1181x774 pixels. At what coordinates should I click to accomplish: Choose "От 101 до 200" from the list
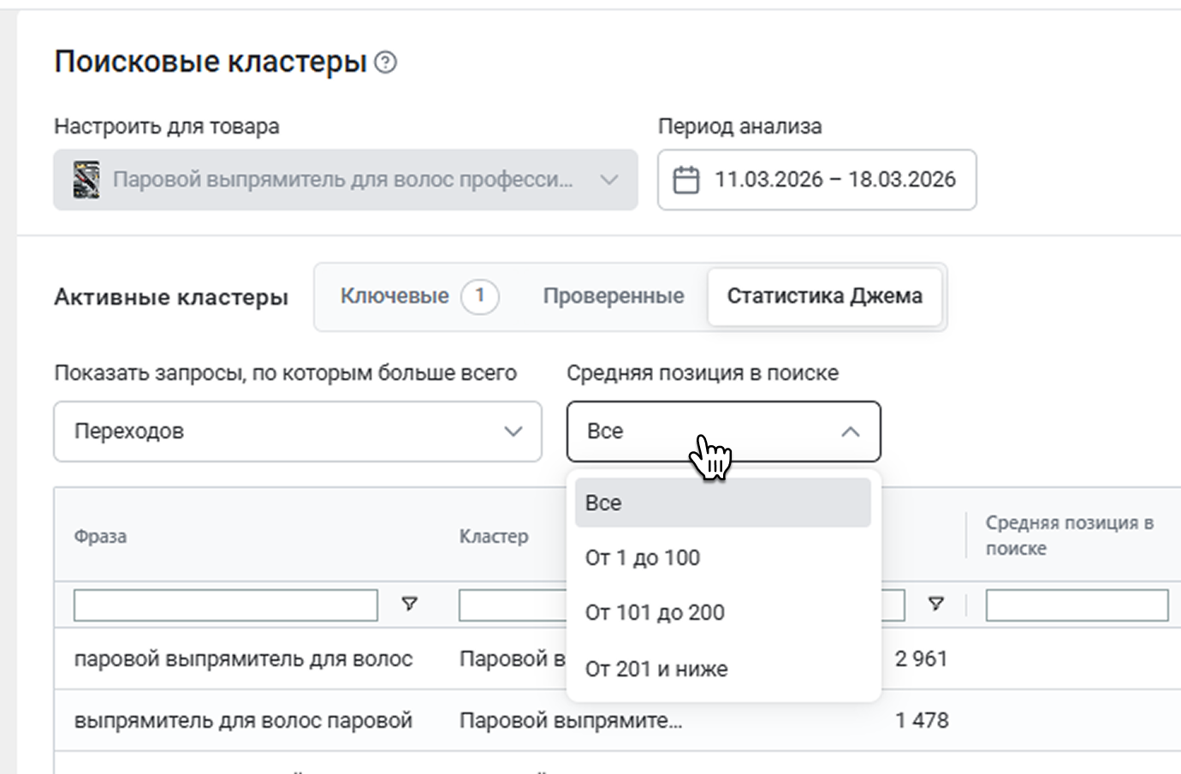655,613
